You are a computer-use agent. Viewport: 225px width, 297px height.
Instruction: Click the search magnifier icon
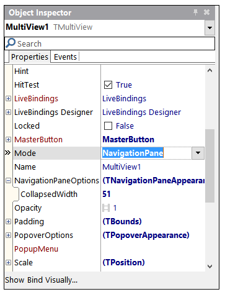click(x=11, y=43)
